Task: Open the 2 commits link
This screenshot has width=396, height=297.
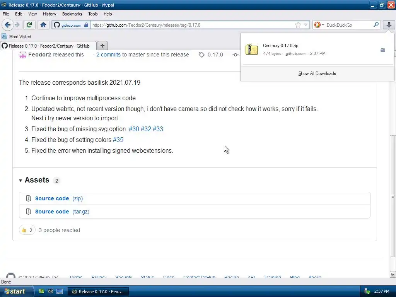Action: [x=108, y=55]
